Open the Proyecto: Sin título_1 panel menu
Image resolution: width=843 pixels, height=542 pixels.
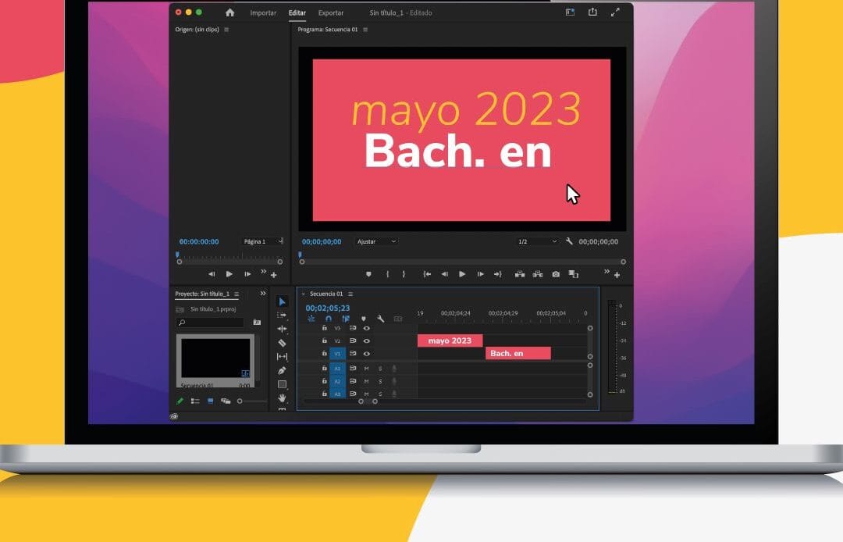pos(237,294)
